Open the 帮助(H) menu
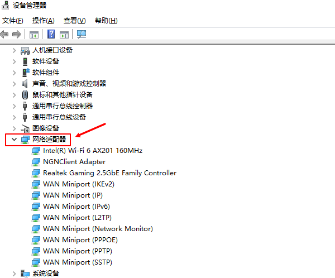Viewport: 335px width, 278px height. click(106, 21)
